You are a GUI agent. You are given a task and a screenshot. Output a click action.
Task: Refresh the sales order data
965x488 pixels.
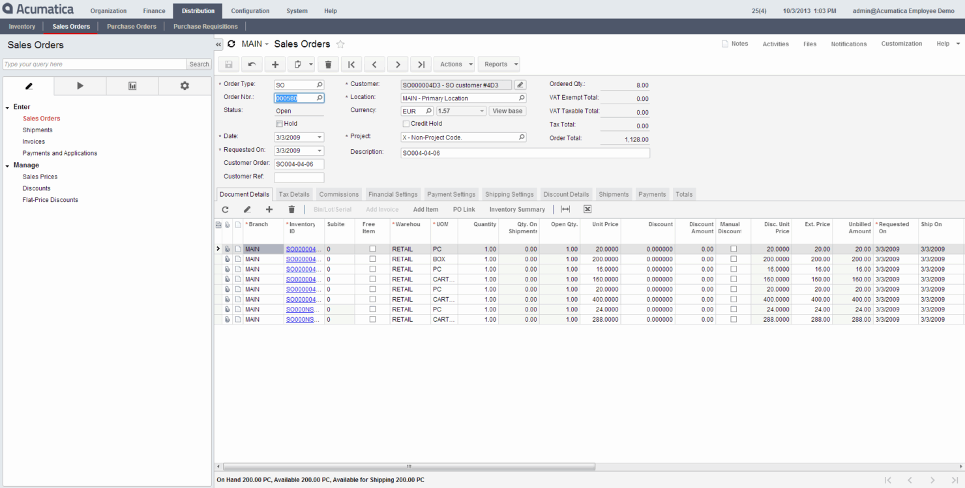(x=231, y=44)
